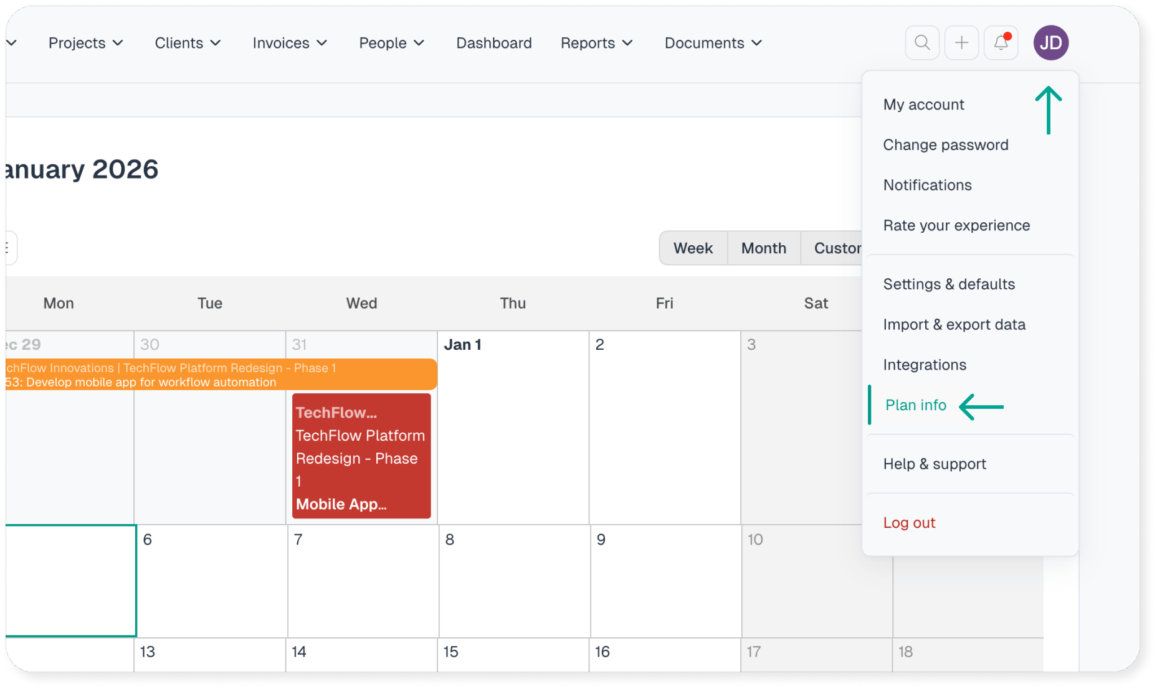Open the People dropdown menu

click(391, 43)
